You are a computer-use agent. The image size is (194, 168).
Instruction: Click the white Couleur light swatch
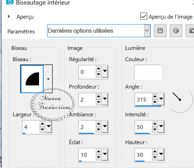148,72
